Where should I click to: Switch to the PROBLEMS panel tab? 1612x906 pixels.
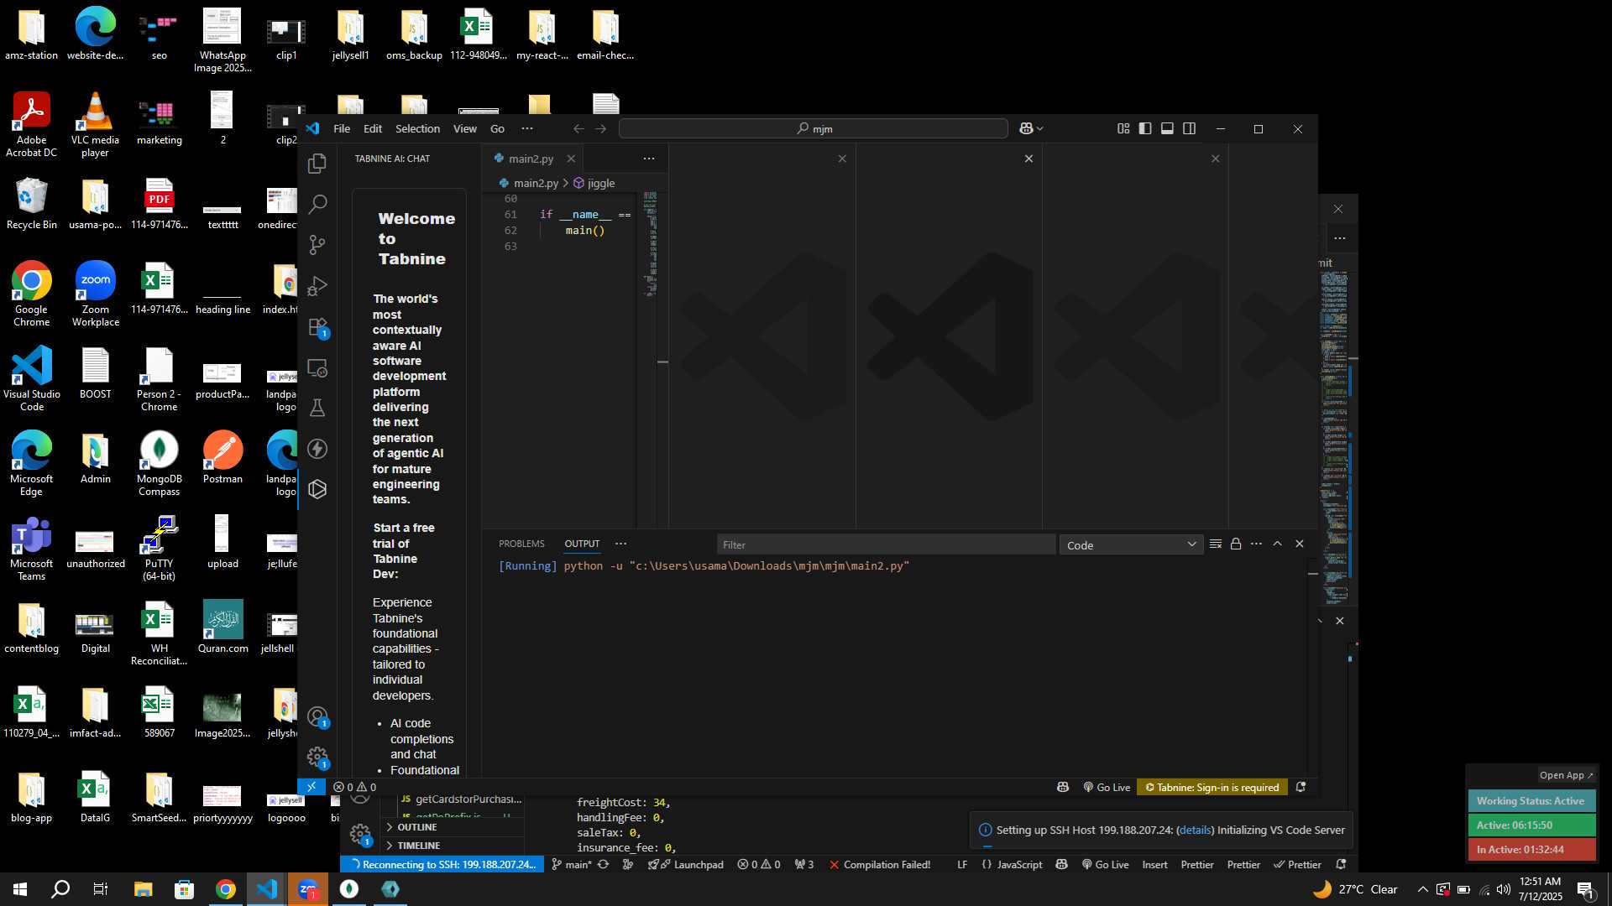tap(521, 544)
